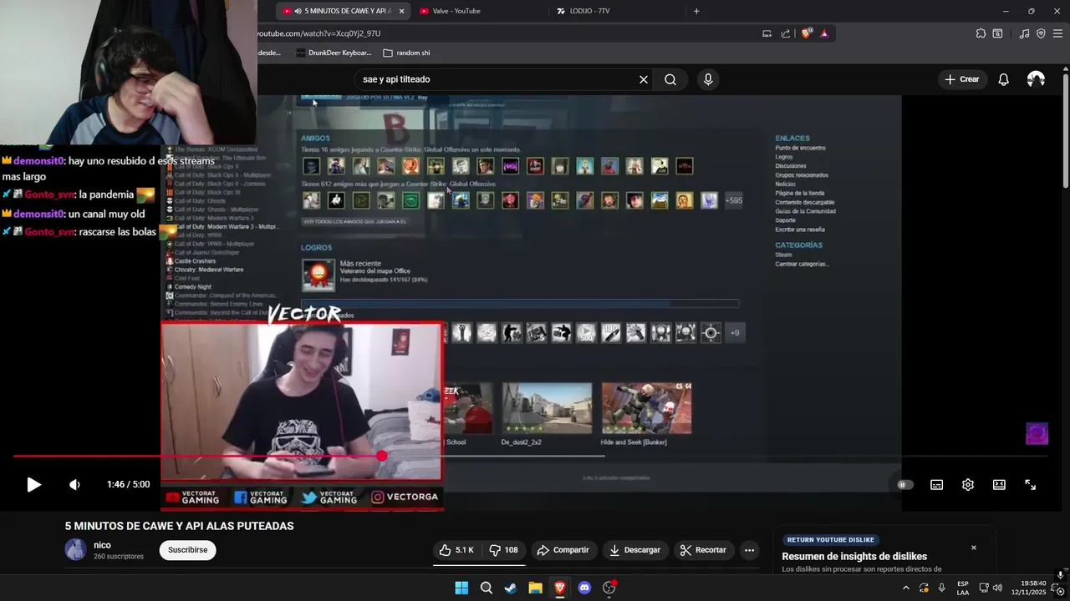
Task: Click the cast/install screen icon in address bar
Action: [x=767, y=33]
